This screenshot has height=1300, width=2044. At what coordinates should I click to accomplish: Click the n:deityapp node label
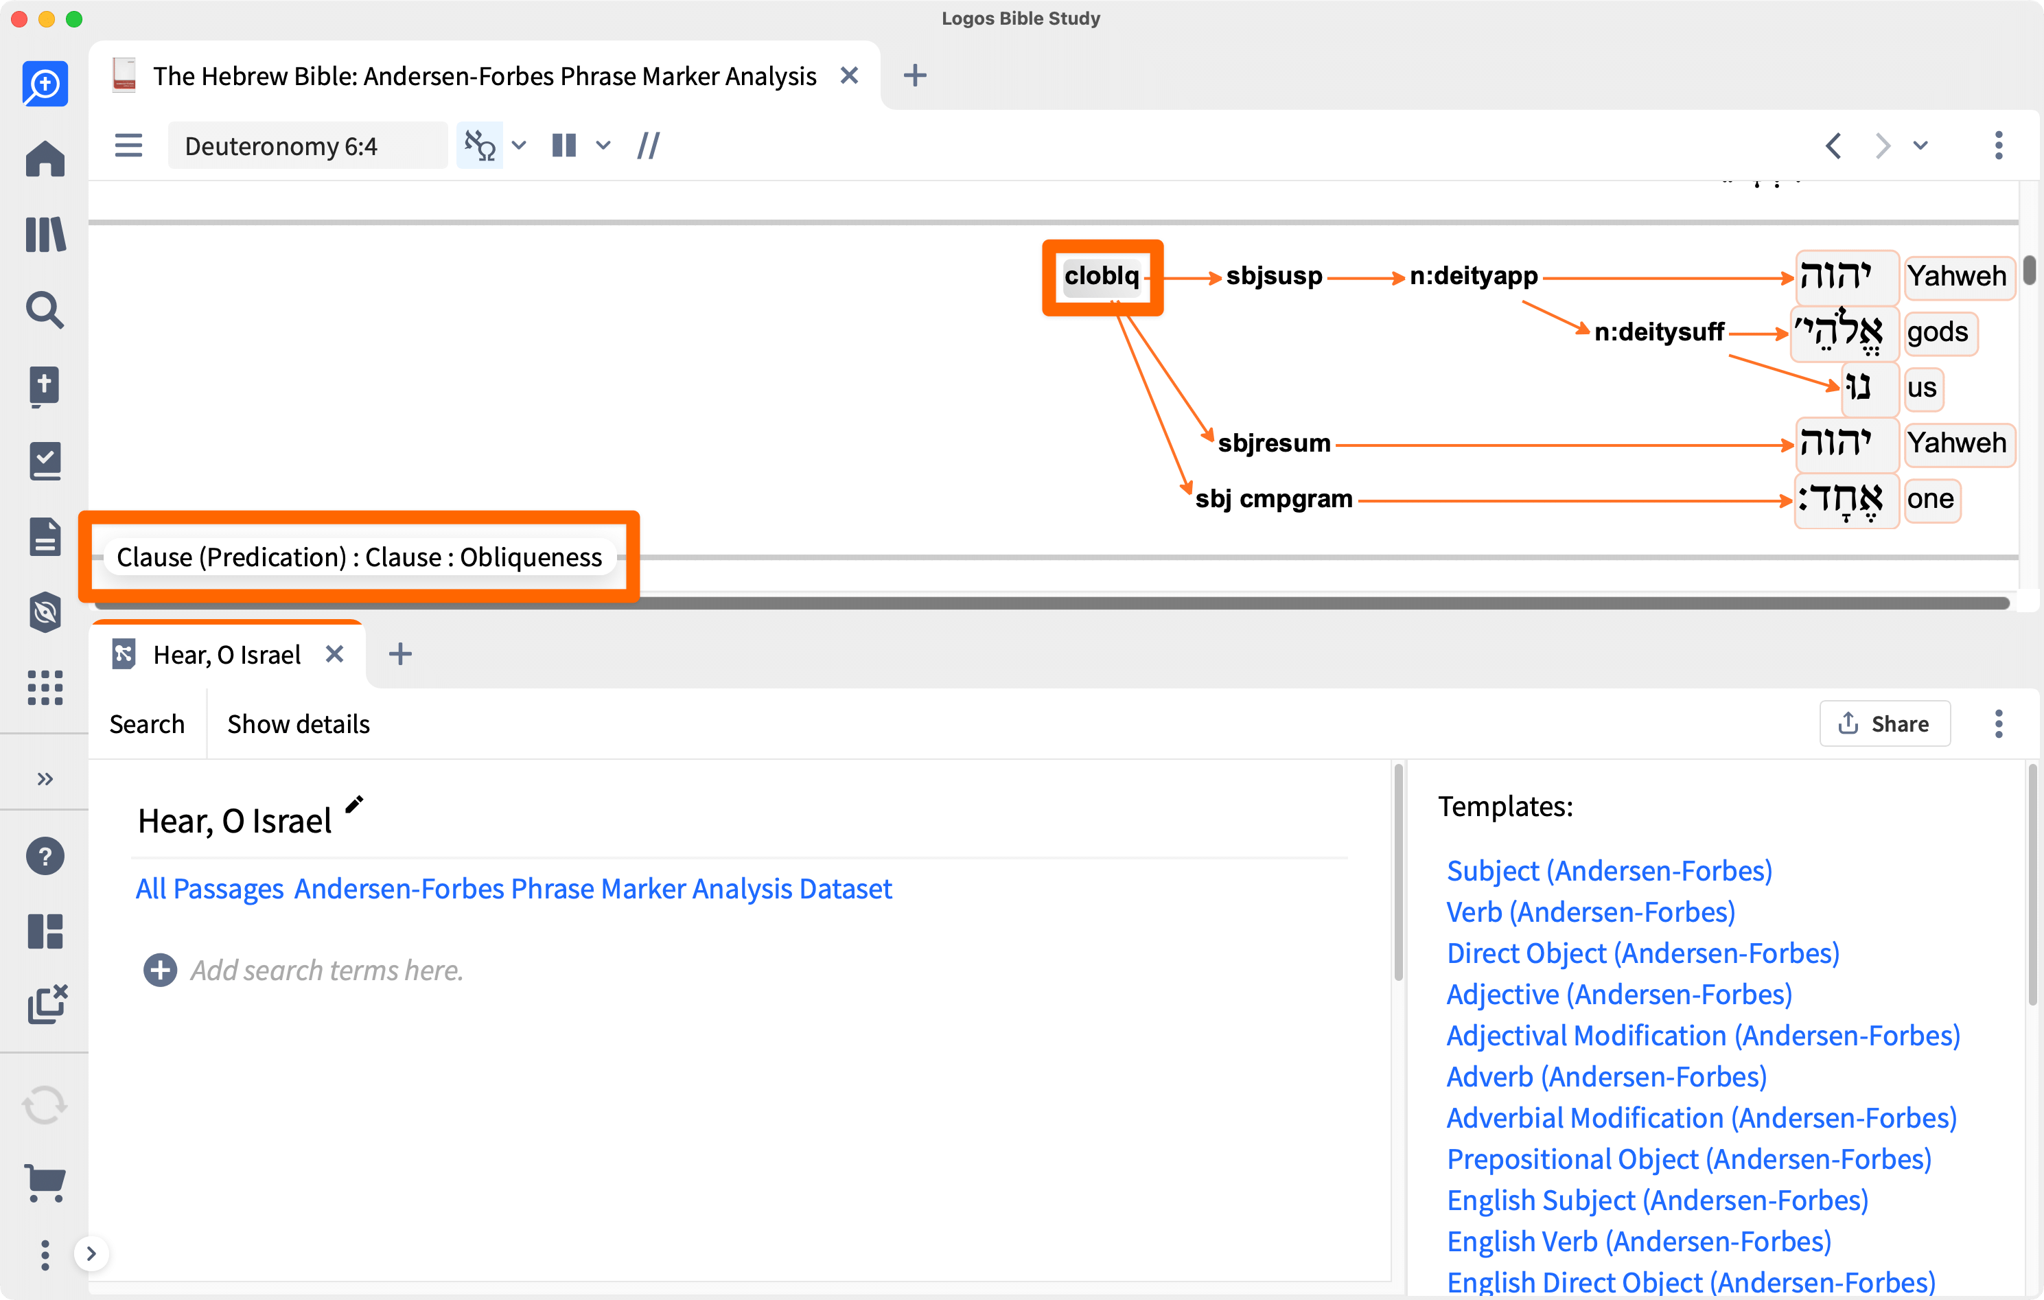click(1473, 276)
